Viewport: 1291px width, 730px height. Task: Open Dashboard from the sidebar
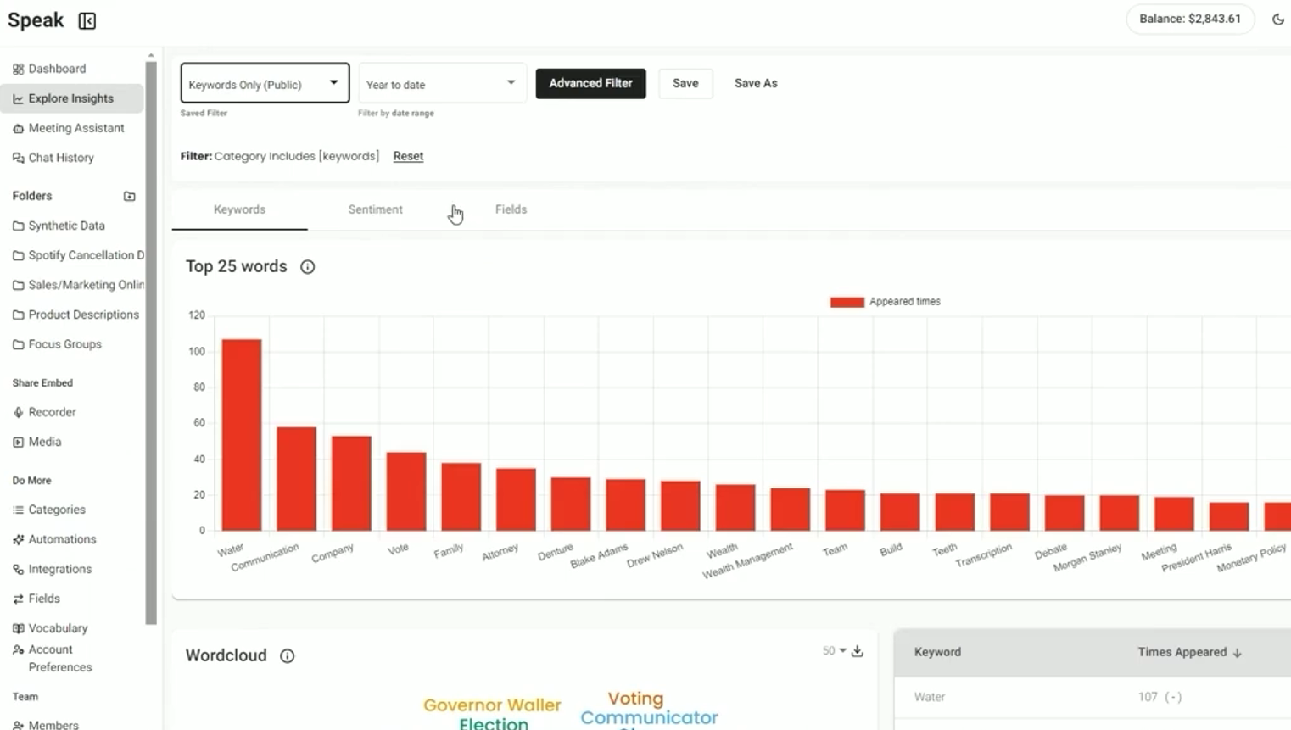point(57,69)
